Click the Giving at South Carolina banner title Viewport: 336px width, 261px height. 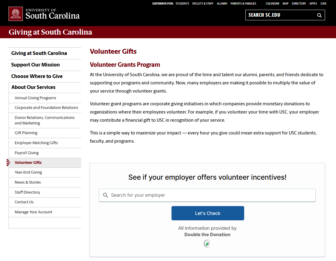[x=50, y=32]
